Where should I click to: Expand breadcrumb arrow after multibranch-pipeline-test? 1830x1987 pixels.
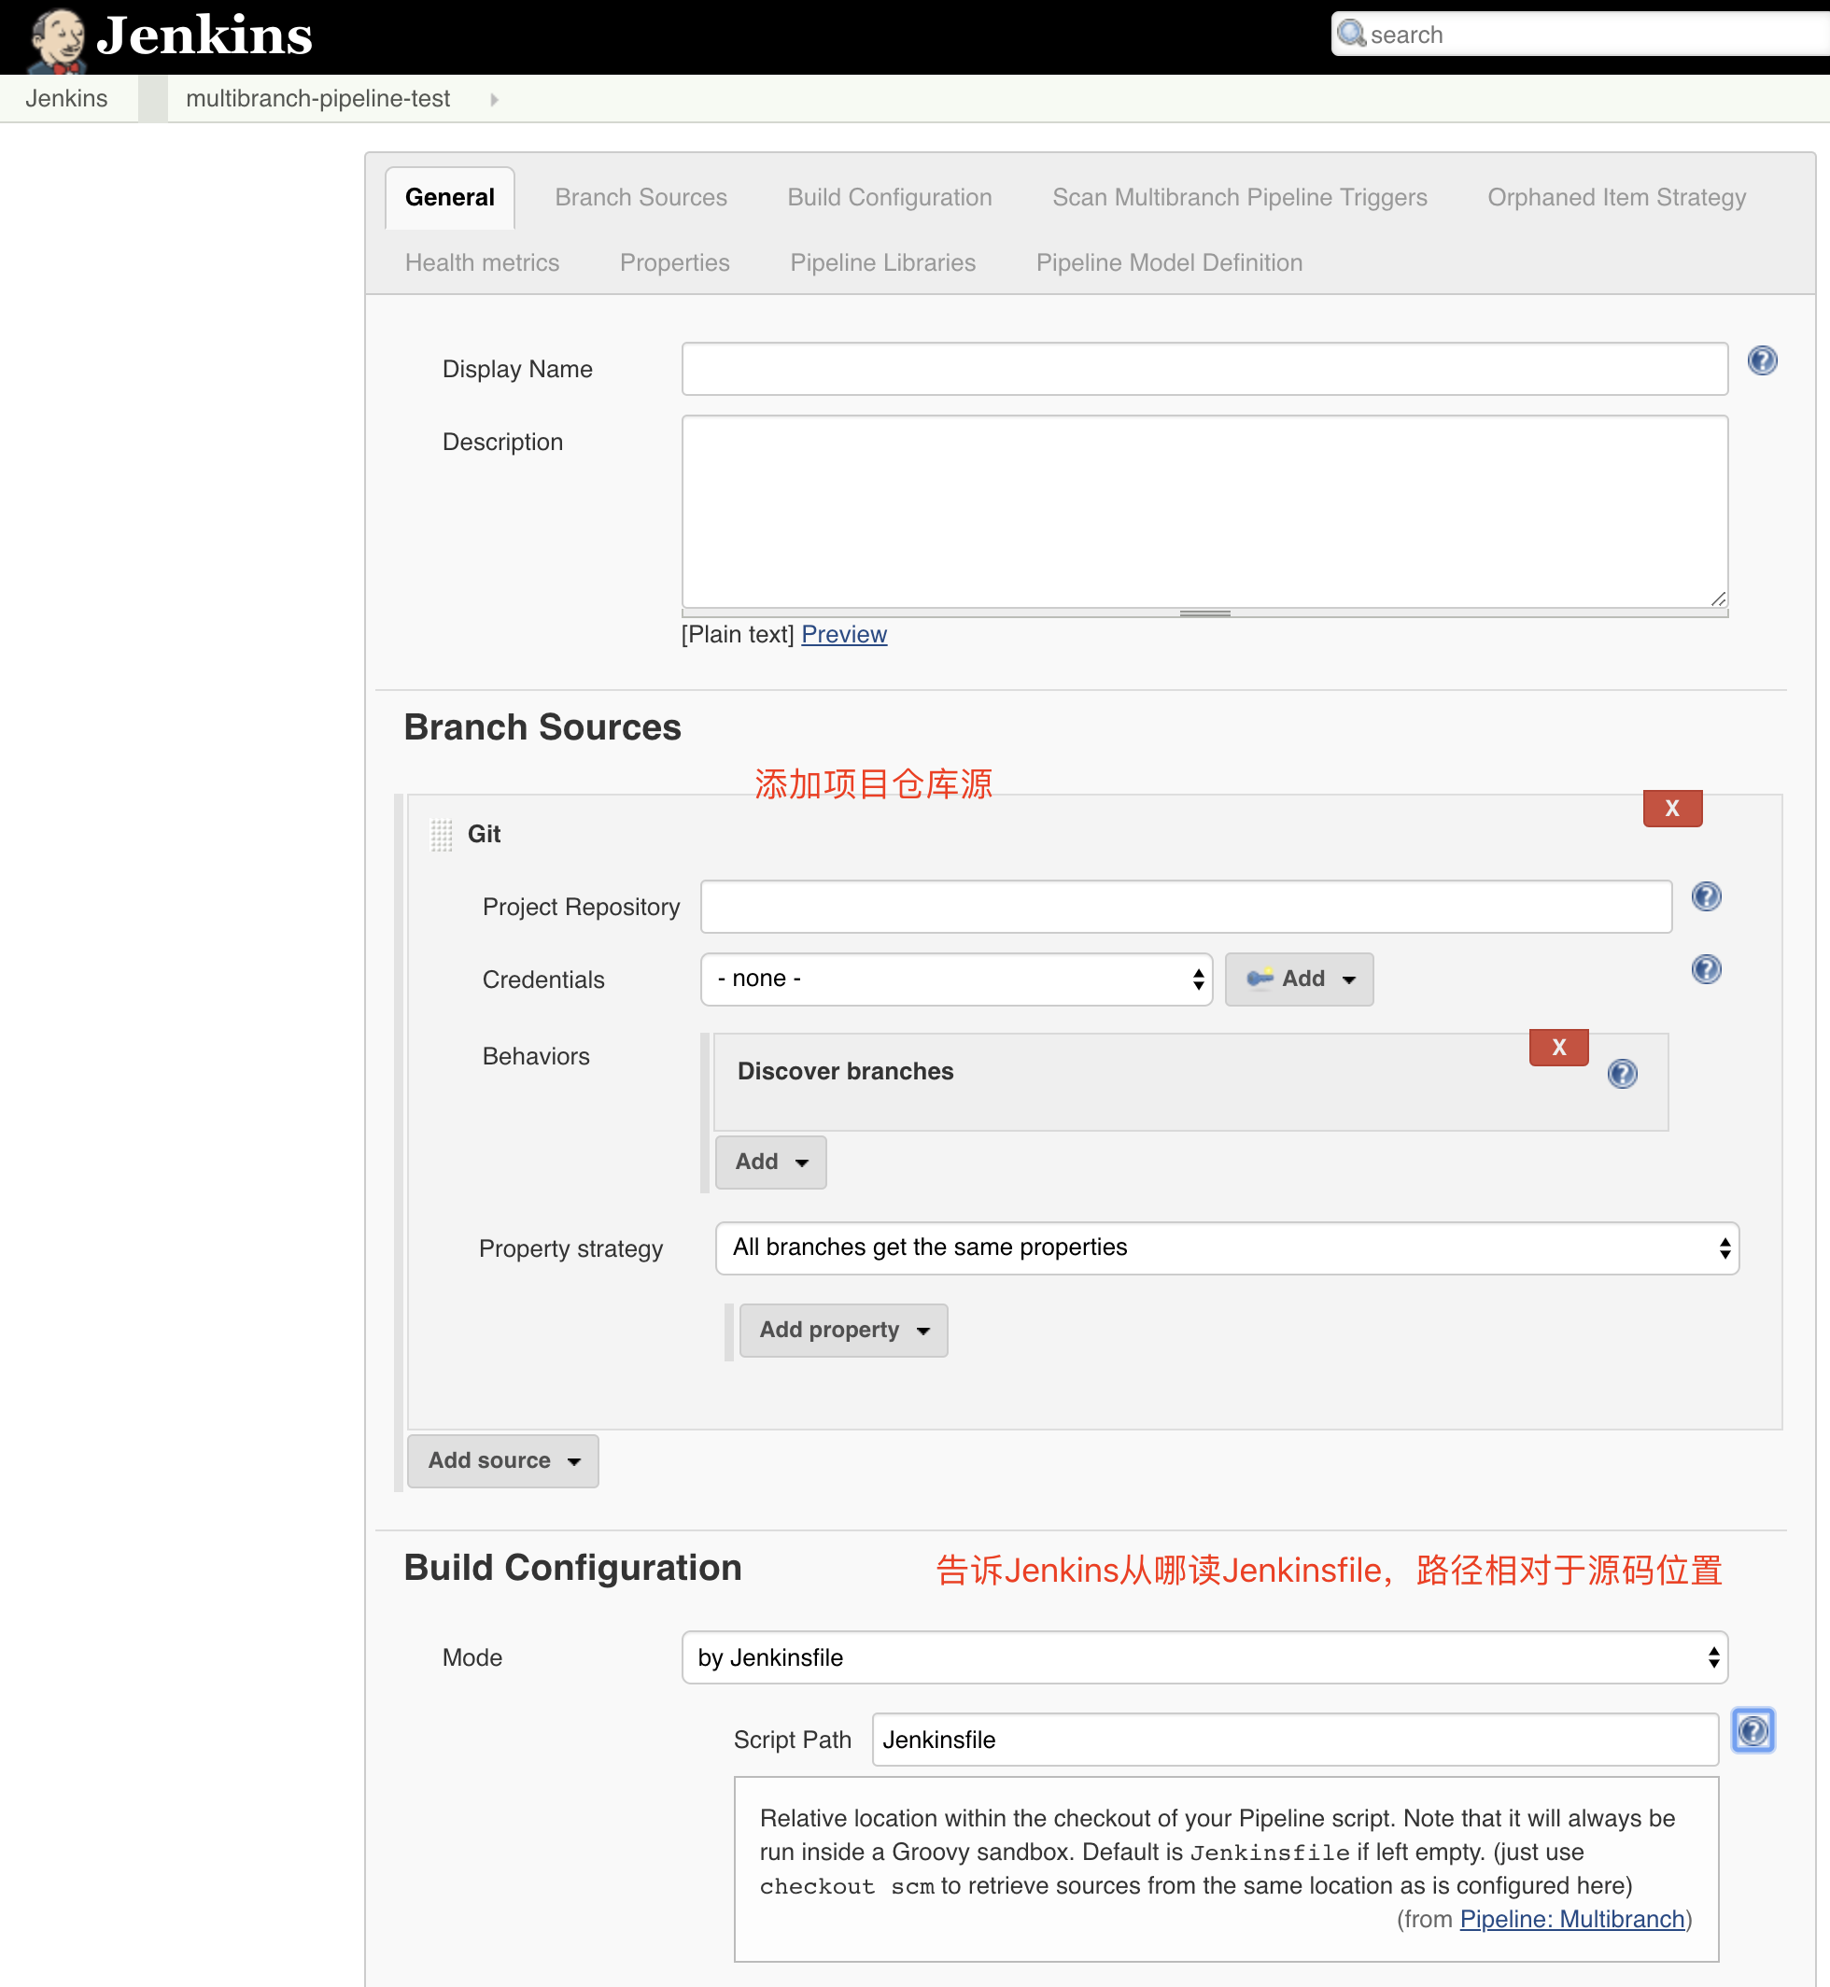coord(494,99)
